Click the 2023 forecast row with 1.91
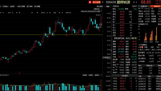The width and height of the screenshot is (161, 91). pyautogui.click(x=149, y=71)
